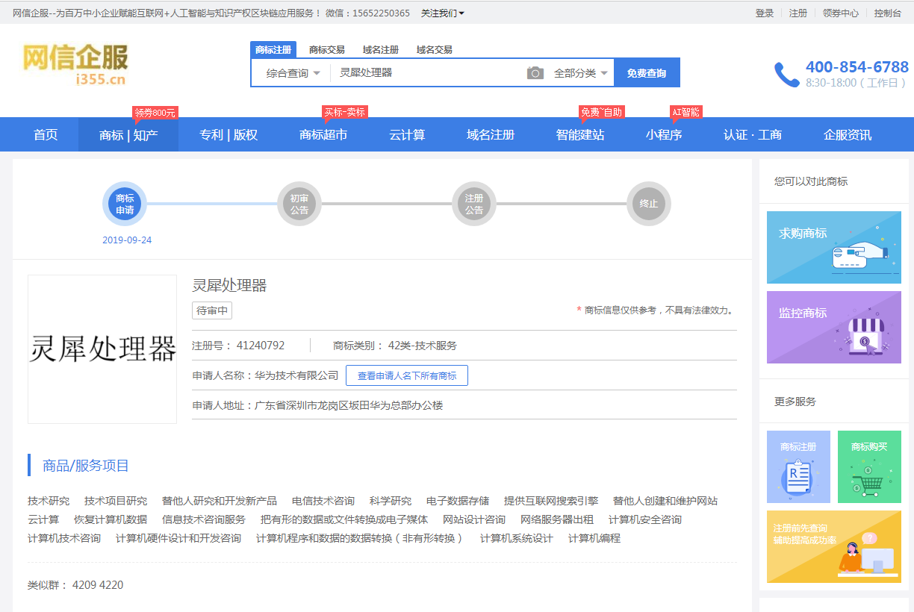
Task: Select the 商标交易 search tab
Action: click(x=327, y=49)
